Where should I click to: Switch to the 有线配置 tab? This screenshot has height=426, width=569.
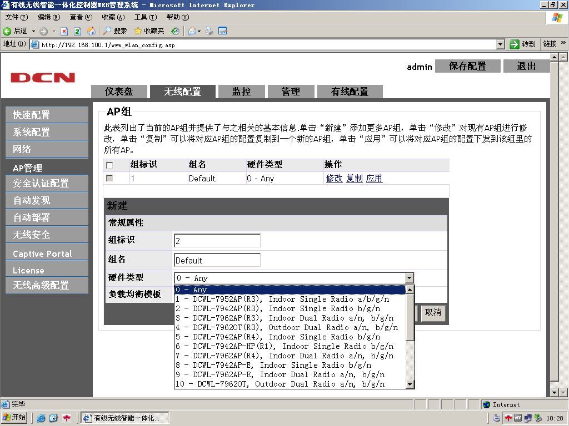coord(350,92)
